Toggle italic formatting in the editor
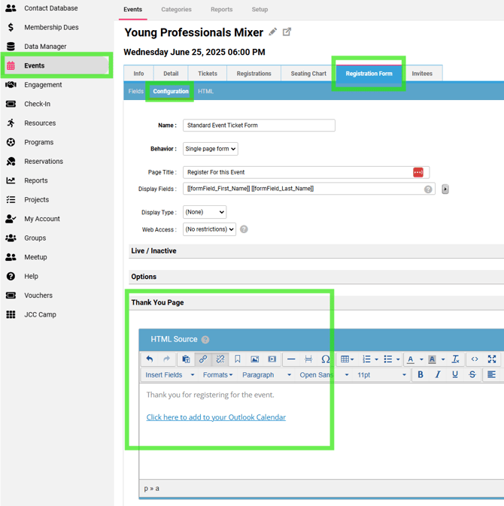This screenshot has width=504, height=506. point(438,374)
